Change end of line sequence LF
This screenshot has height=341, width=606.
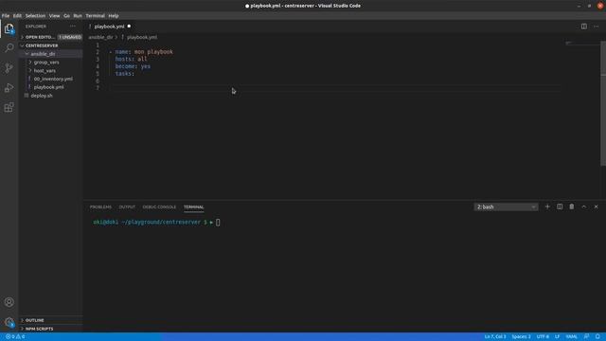point(557,337)
